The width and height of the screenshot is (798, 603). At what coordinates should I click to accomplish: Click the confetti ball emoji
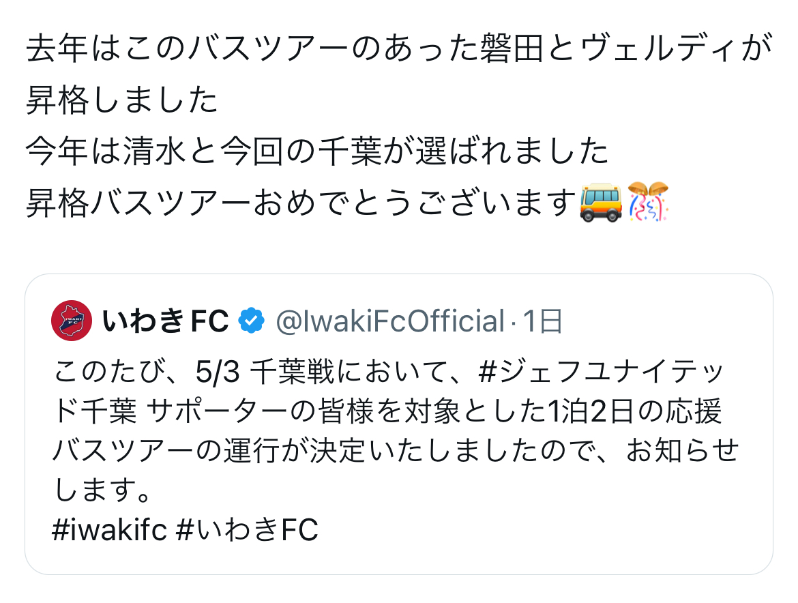point(648,202)
